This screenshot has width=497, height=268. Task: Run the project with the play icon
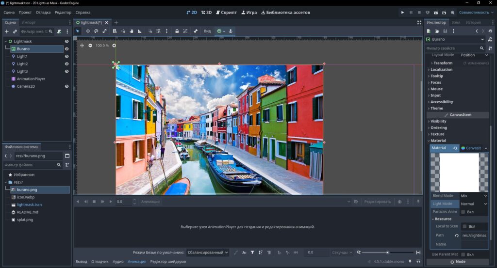[402, 12]
